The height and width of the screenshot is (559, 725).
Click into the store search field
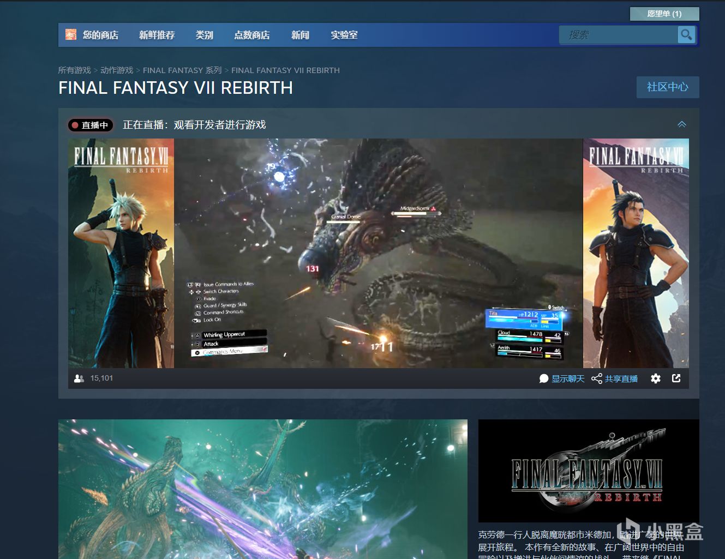[x=618, y=35]
